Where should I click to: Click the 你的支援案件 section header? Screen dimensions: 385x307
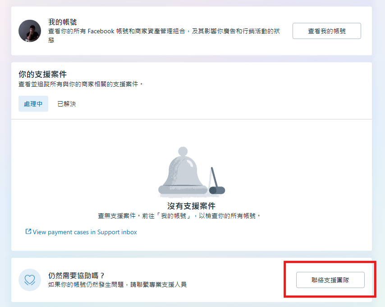(x=41, y=74)
